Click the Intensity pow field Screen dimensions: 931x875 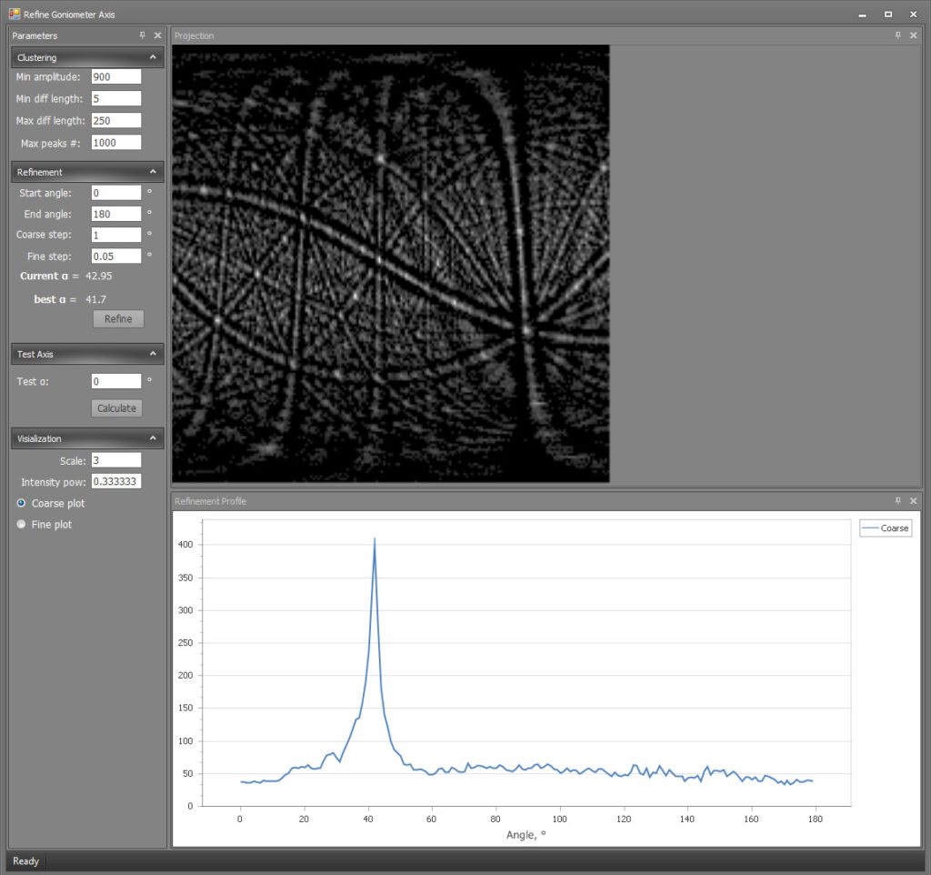point(116,481)
